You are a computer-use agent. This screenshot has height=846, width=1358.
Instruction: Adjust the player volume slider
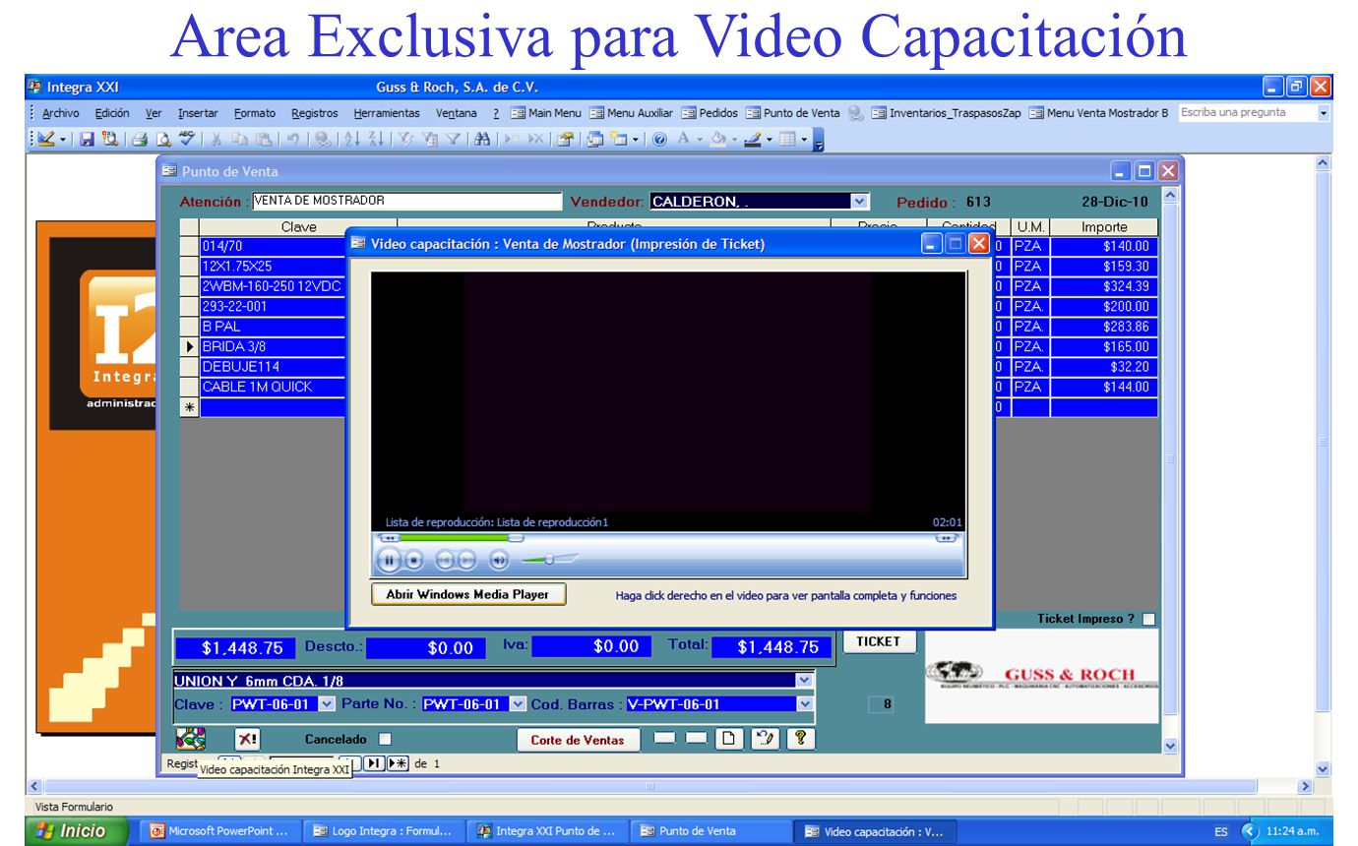click(548, 560)
